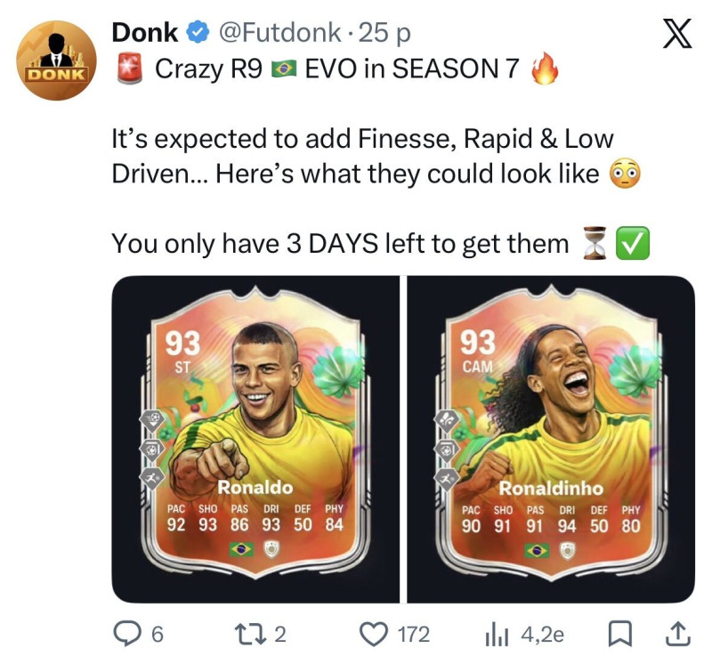Open the Ronaldinho card image

(x=551, y=439)
